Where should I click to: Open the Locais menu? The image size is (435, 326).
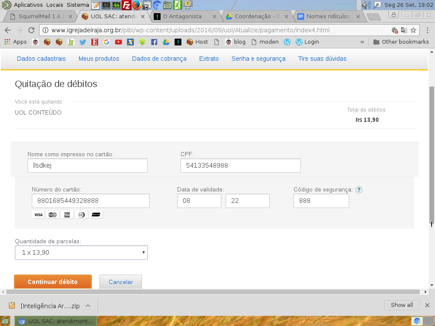[x=55, y=5]
